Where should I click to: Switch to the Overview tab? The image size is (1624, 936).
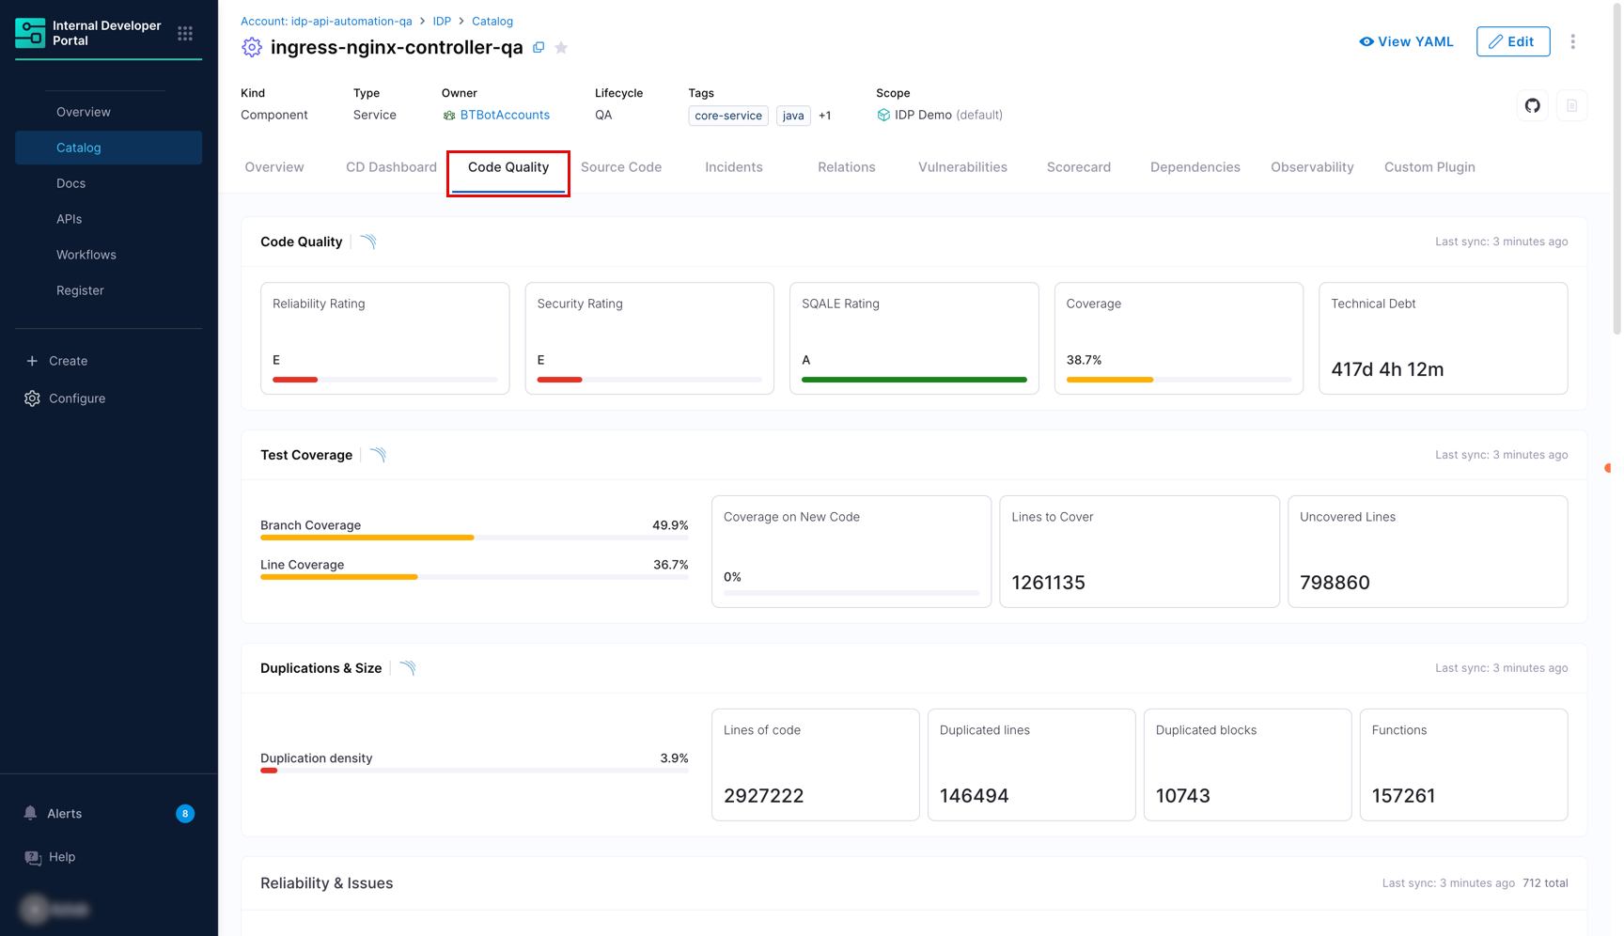point(274,167)
